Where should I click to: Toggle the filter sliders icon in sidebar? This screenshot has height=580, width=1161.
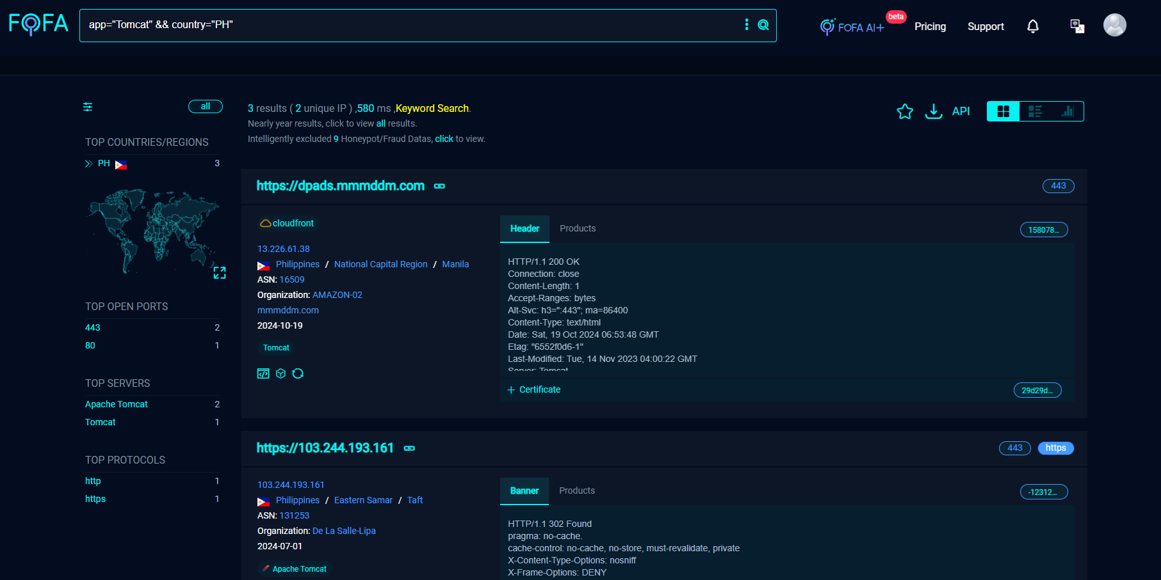coord(88,107)
